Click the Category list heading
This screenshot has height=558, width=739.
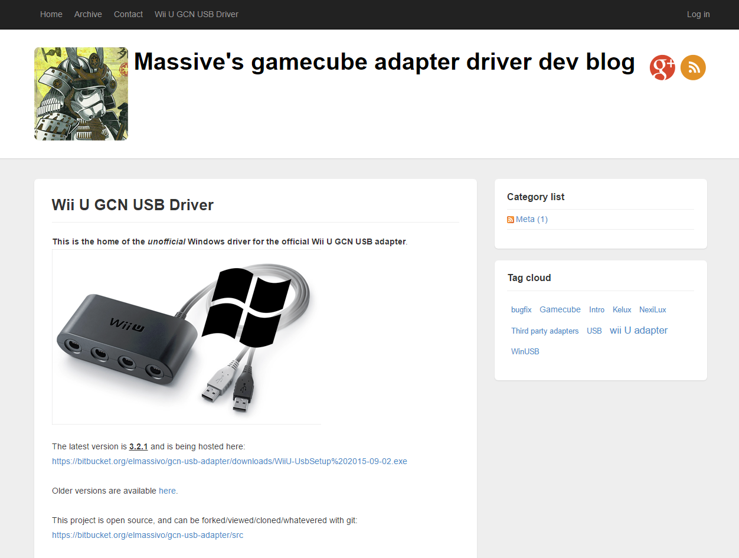pos(536,197)
